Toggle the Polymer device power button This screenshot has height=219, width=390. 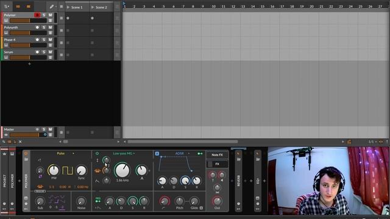click(26, 153)
